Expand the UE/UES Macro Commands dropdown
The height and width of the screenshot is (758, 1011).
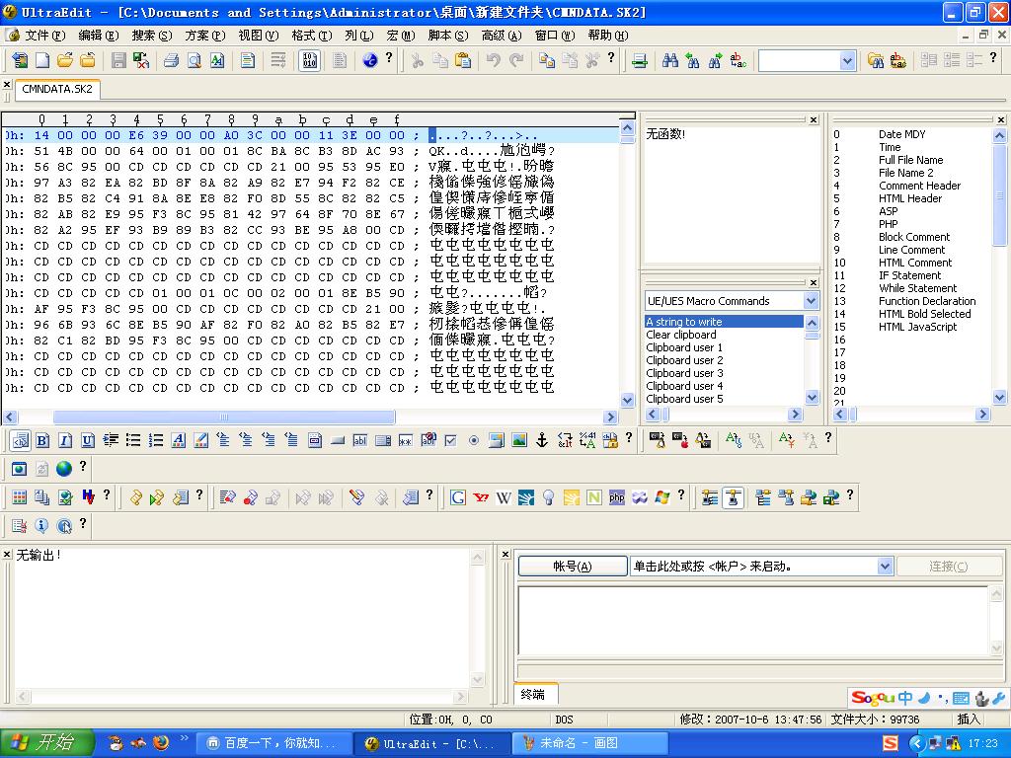point(811,301)
